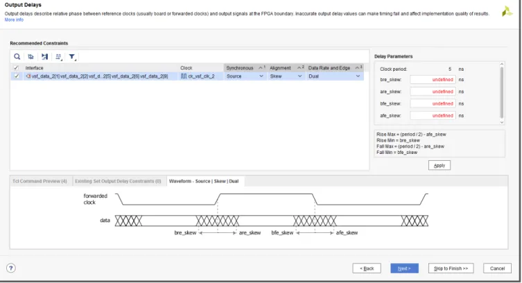The height and width of the screenshot is (283, 522).
Task: Open the search tool in constraints toolbar
Action: pyautogui.click(x=17, y=57)
